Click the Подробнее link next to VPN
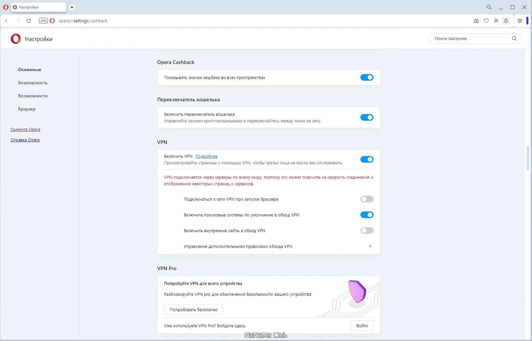 [206, 156]
